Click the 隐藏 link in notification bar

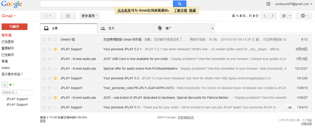[192, 10]
